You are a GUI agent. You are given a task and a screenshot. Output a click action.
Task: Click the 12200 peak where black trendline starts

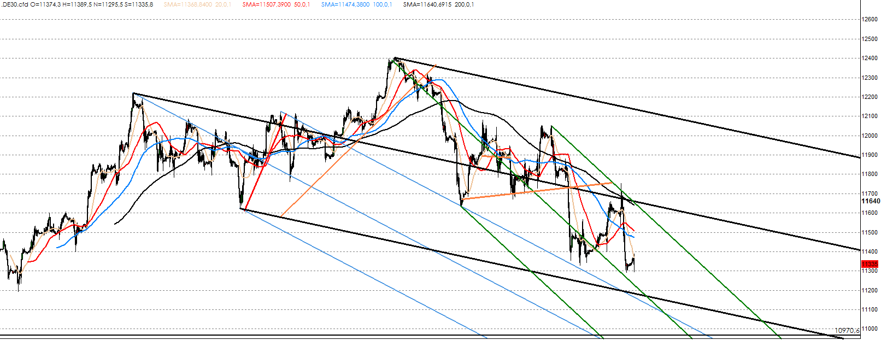133,94
